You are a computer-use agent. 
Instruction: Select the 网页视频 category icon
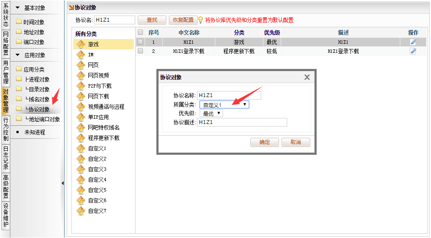point(81,75)
